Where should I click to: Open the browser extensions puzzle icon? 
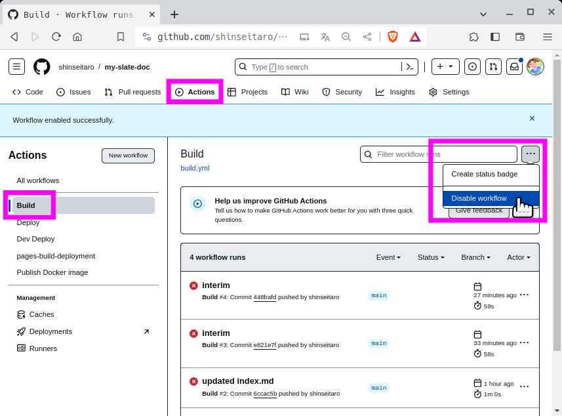pos(474,37)
